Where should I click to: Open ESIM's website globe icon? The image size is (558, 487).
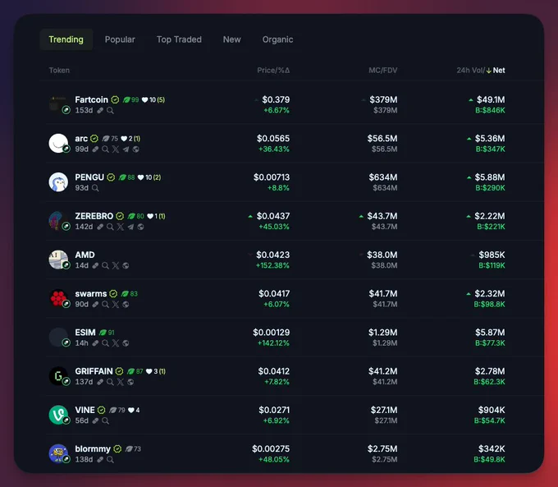coord(126,343)
